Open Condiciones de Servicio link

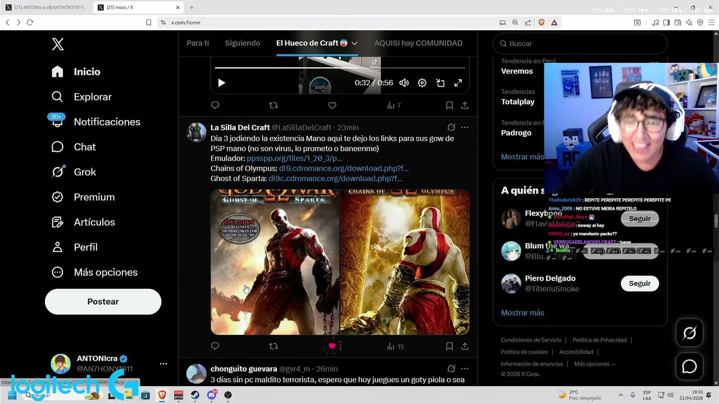pyautogui.click(x=531, y=340)
